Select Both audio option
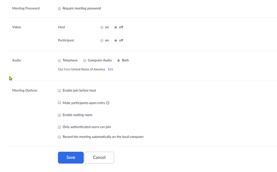 (118, 61)
